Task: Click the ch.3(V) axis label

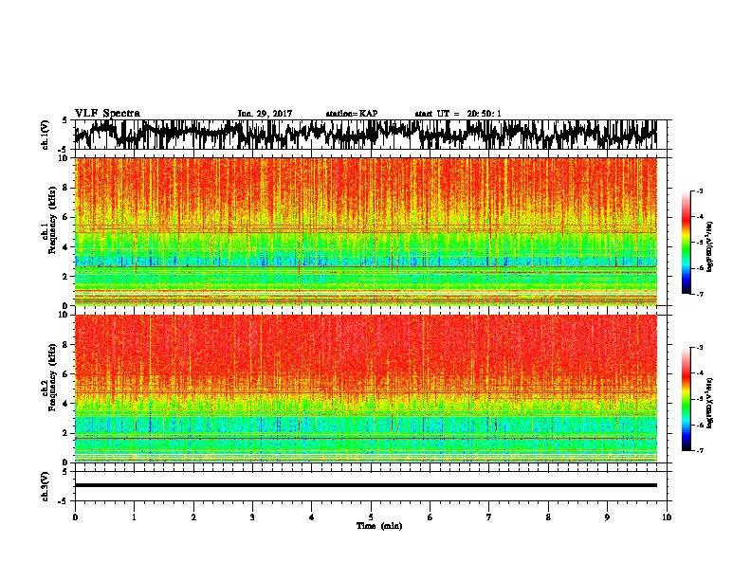Action: pyautogui.click(x=46, y=486)
